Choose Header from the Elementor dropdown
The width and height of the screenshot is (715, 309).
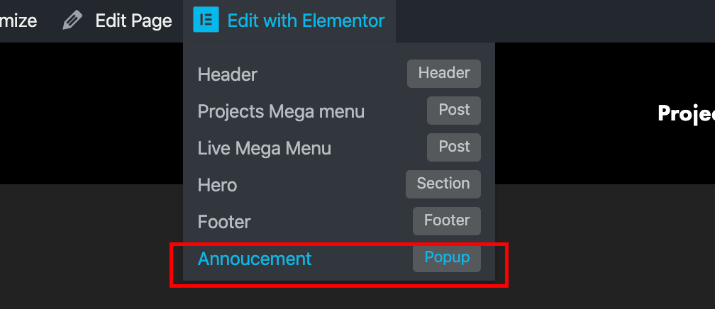(x=227, y=74)
